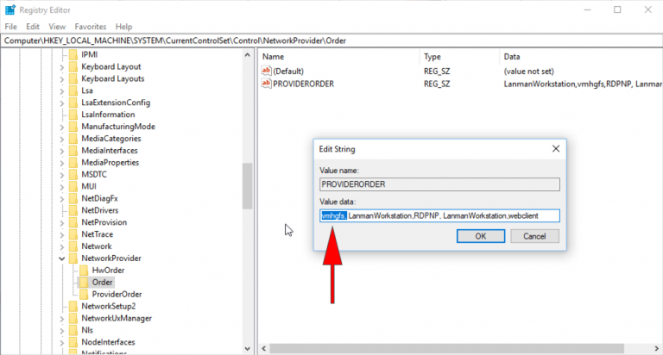Open the Help menu
663x355 pixels.
(x=124, y=27)
